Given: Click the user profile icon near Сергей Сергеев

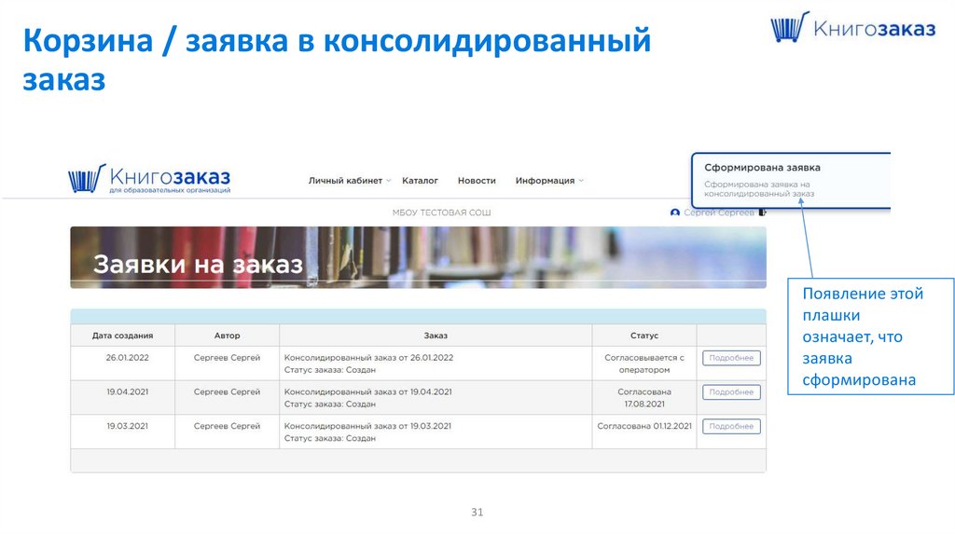Looking at the screenshot, I should point(675,213).
